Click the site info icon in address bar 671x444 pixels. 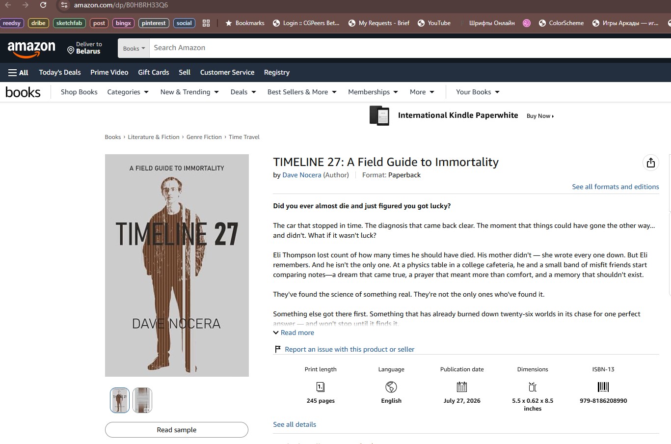(x=64, y=5)
